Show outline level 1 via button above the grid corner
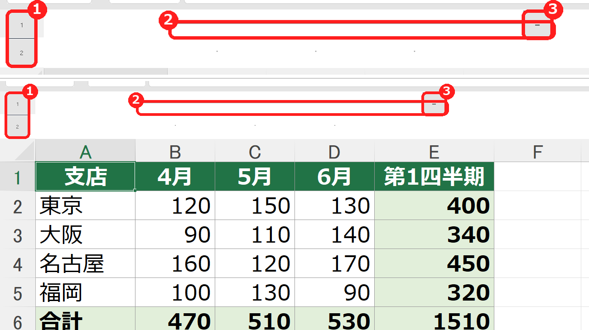This screenshot has height=330, width=589. pos(18,104)
